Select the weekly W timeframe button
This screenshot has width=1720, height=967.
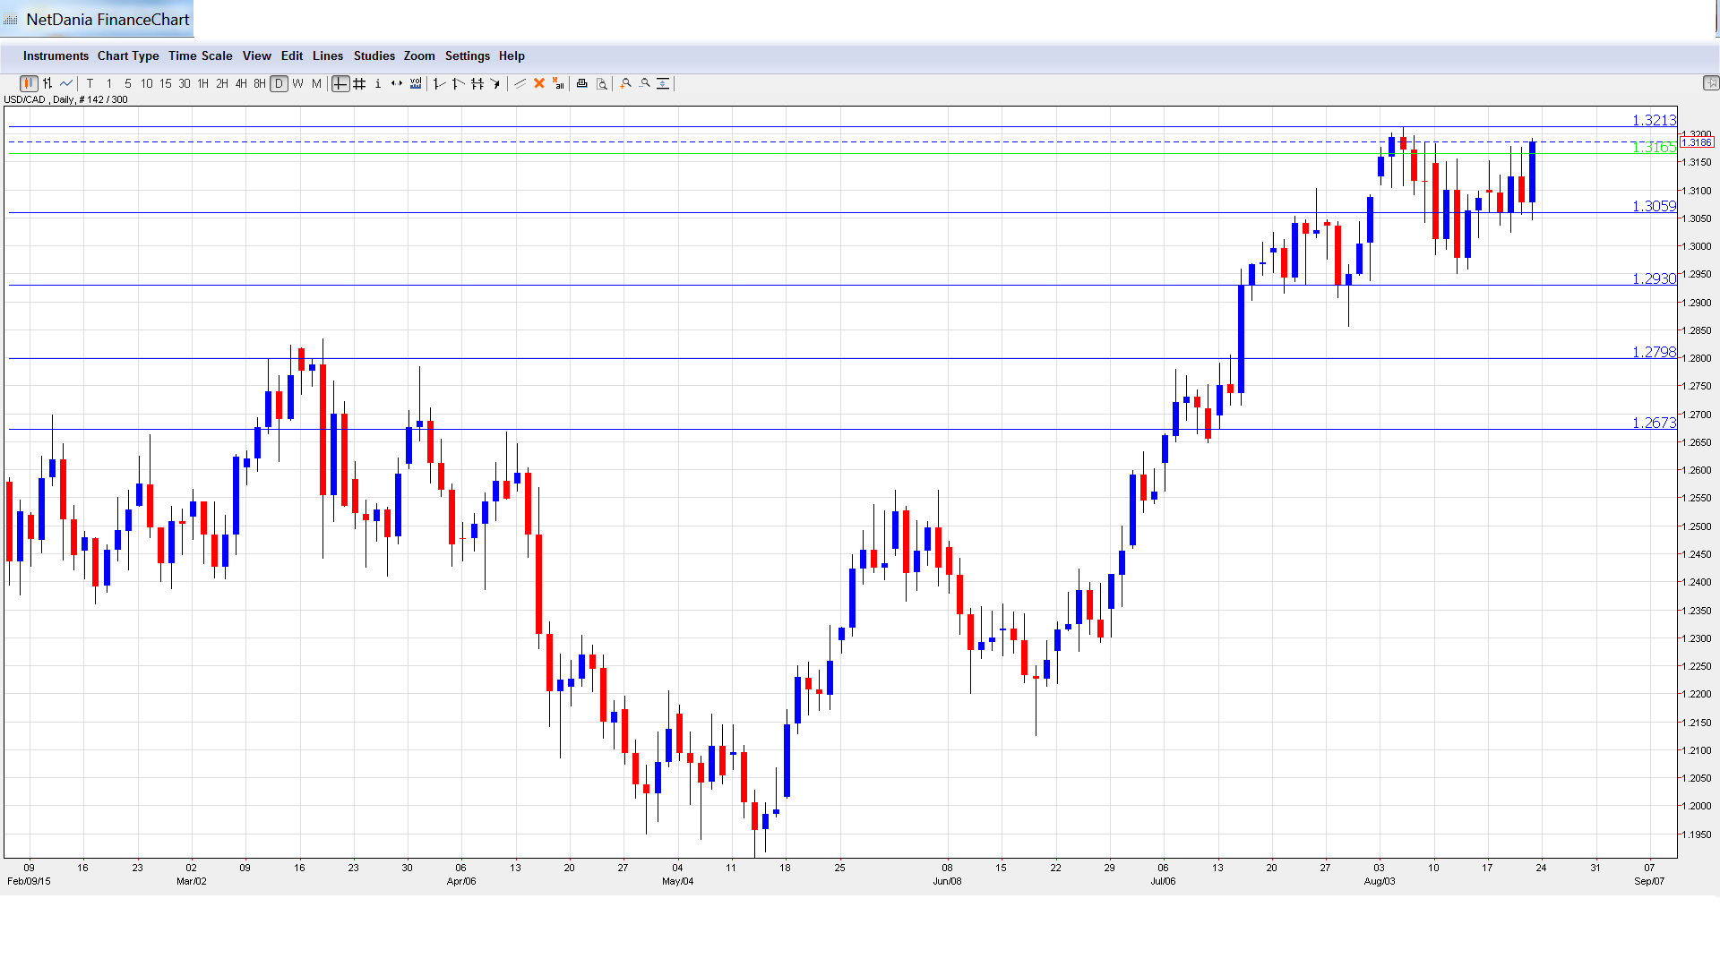pyautogui.click(x=297, y=83)
